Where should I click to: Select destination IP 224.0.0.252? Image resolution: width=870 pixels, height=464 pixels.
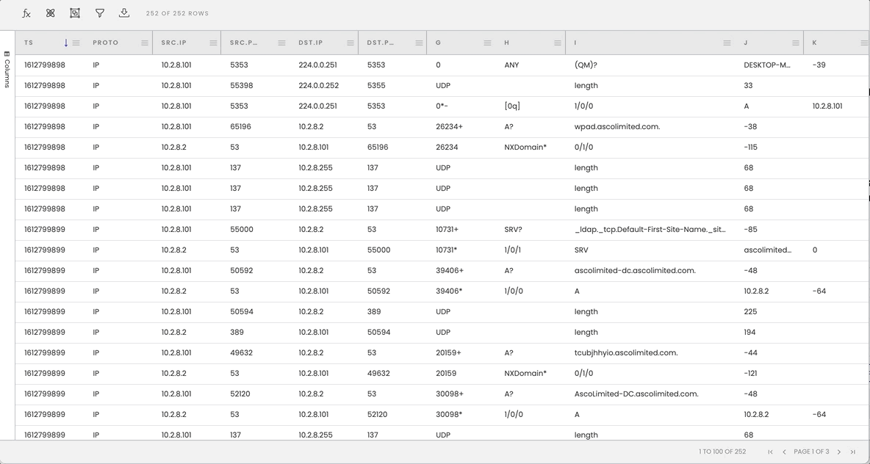[318, 85]
